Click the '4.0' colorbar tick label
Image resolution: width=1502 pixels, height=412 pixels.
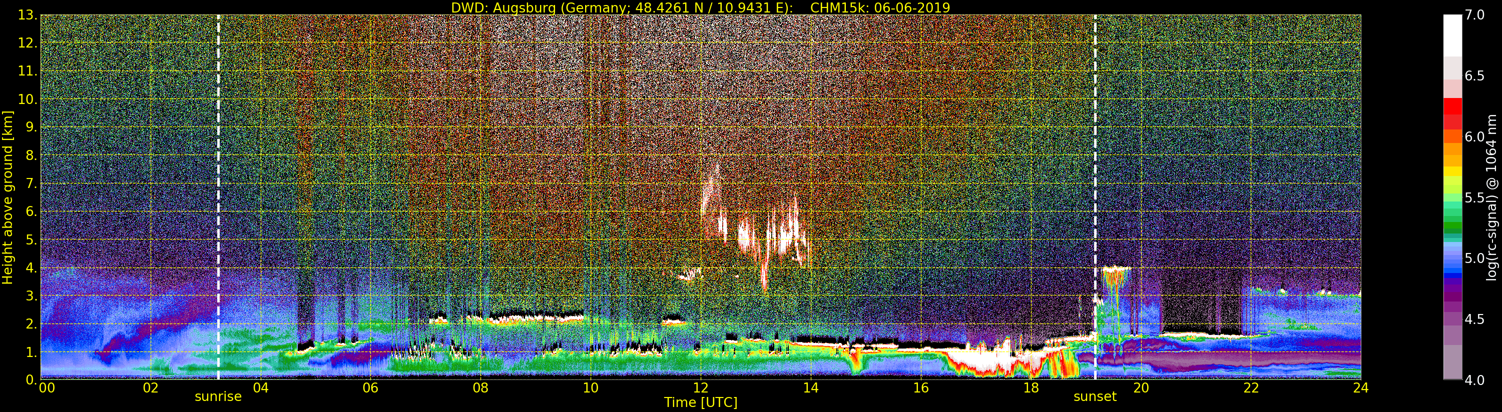click(1474, 380)
